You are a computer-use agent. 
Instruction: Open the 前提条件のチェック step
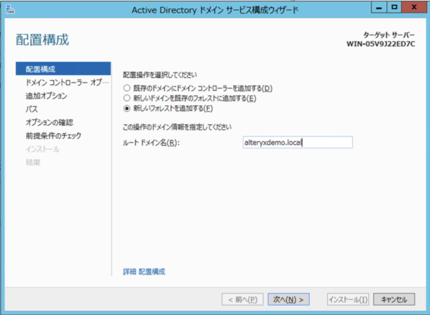pos(54,136)
